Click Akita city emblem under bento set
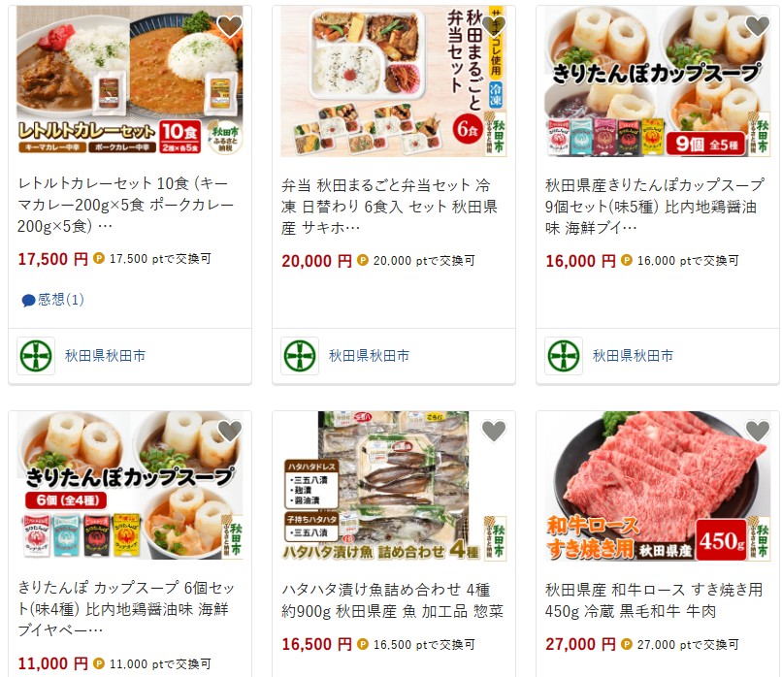Viewport: 782px width, 677px height. [300, 356]
